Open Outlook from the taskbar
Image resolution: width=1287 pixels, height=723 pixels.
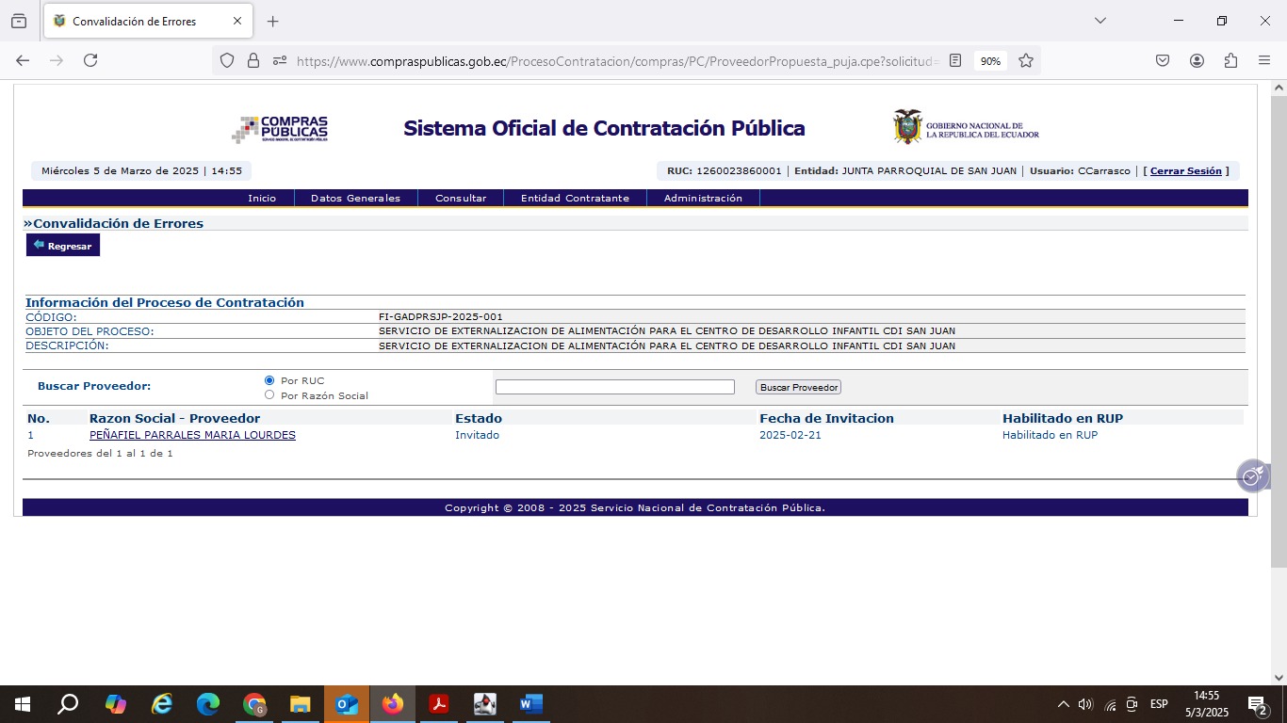(347, 704)
